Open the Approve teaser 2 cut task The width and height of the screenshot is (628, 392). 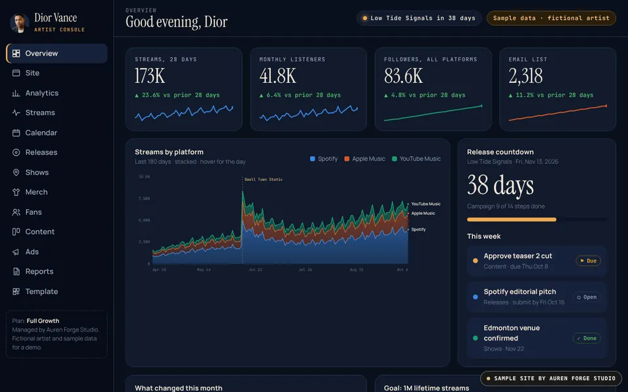pos(536,261)
